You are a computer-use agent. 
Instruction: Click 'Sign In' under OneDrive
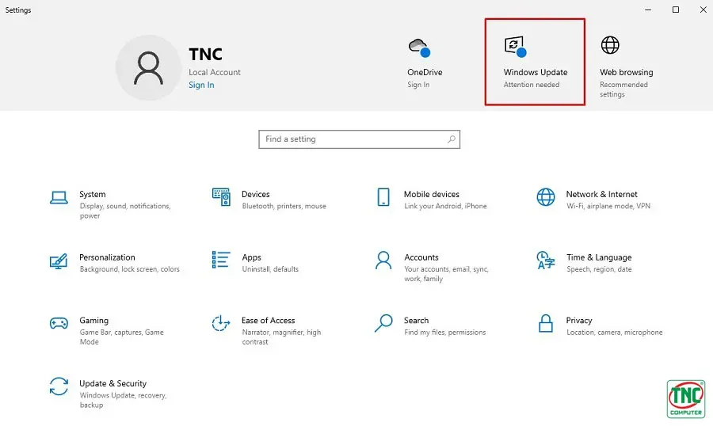pos(418,85)
